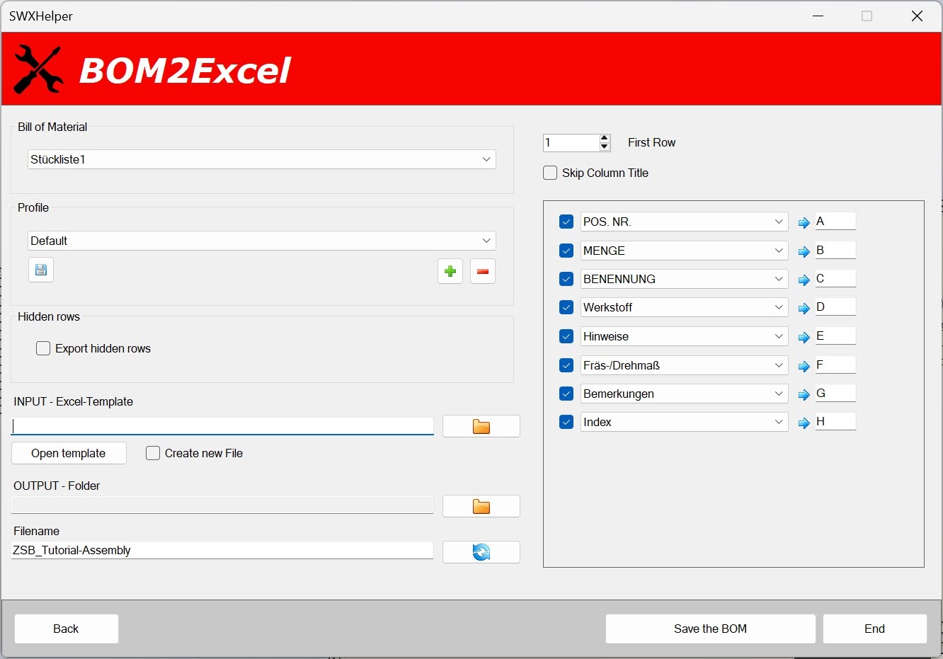
Task: Click the save profile floppy disk icon
Action: point(41,270)
